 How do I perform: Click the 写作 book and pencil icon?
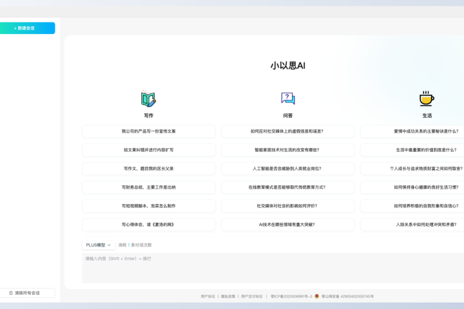coord(149,99)
